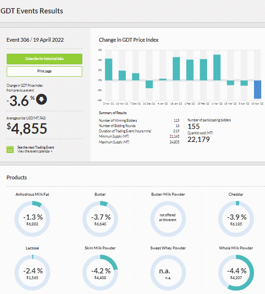Image resolution: width=265 pixels, height=294 pixels.
Task: Open the Sweet Whey Powder donut chart
Action: click(x=168, y=272)
